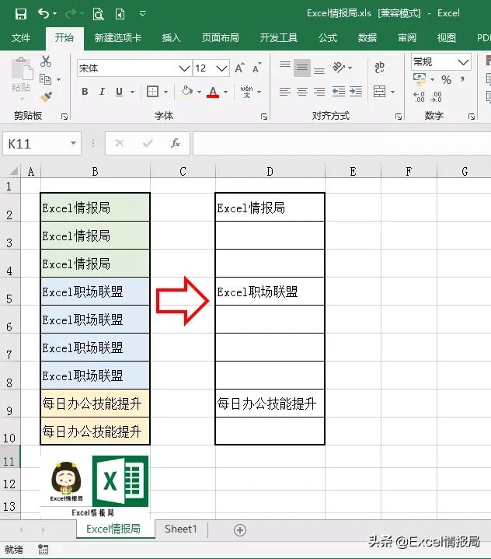491x559 pixels.
Task: Select column D header
Action: pyautogui.click(x=270, y=172)
